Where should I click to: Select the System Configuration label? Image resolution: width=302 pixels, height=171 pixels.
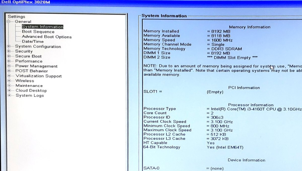coord(38,47)
